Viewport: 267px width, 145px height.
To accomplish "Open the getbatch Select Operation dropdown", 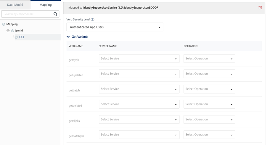I will 209,89.
